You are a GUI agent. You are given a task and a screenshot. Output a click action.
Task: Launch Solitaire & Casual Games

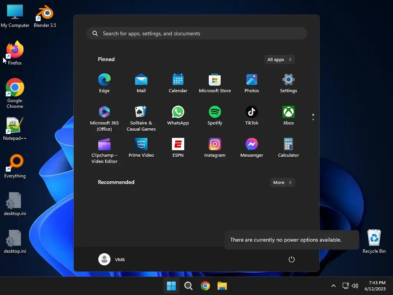[x=141, y=118]
